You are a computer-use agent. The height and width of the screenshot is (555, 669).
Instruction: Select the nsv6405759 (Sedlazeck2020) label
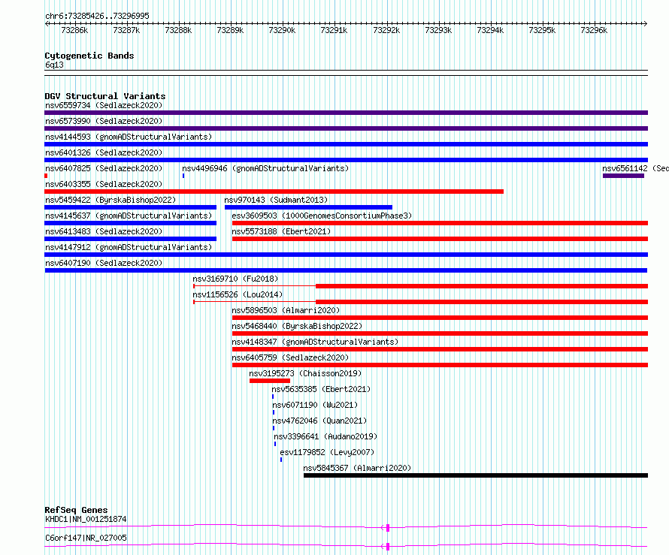pos(290,357)
